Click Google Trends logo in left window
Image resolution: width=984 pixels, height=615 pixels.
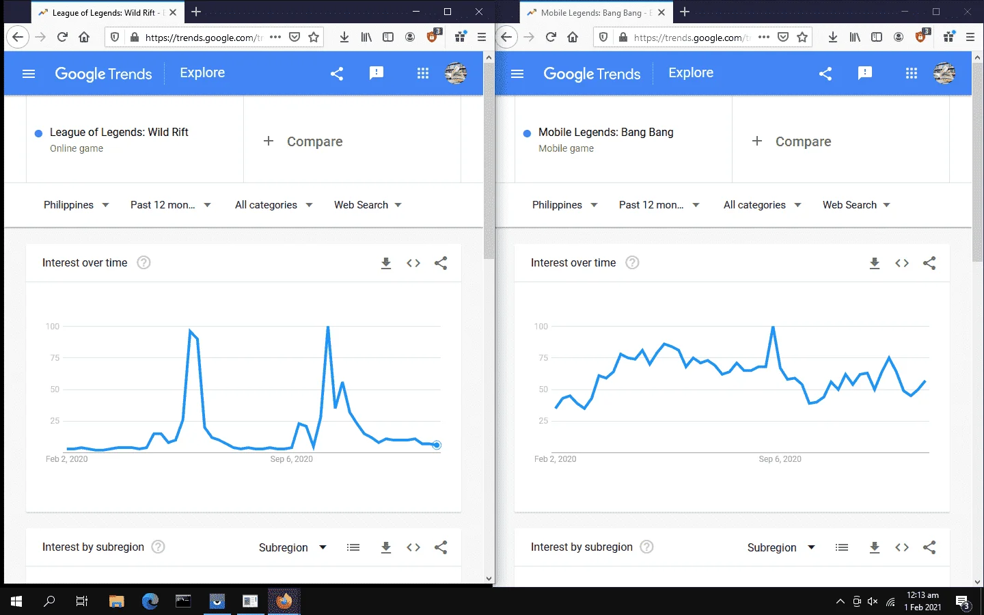pos(103,74)
